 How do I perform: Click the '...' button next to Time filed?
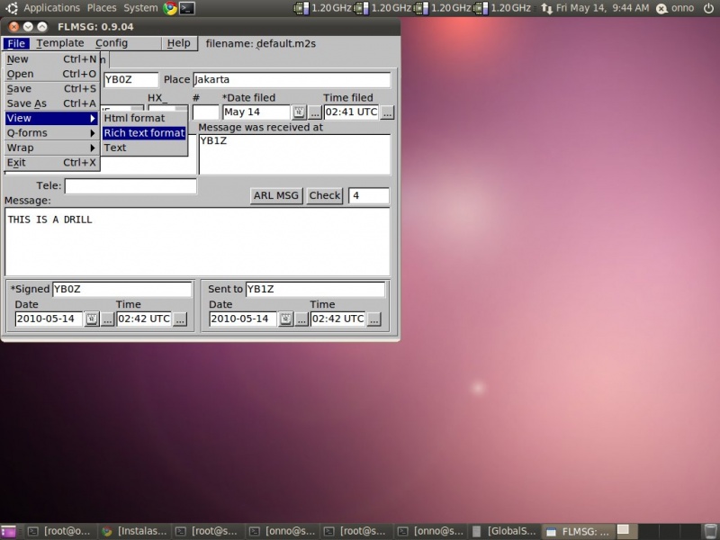click(x=388, y=112)
